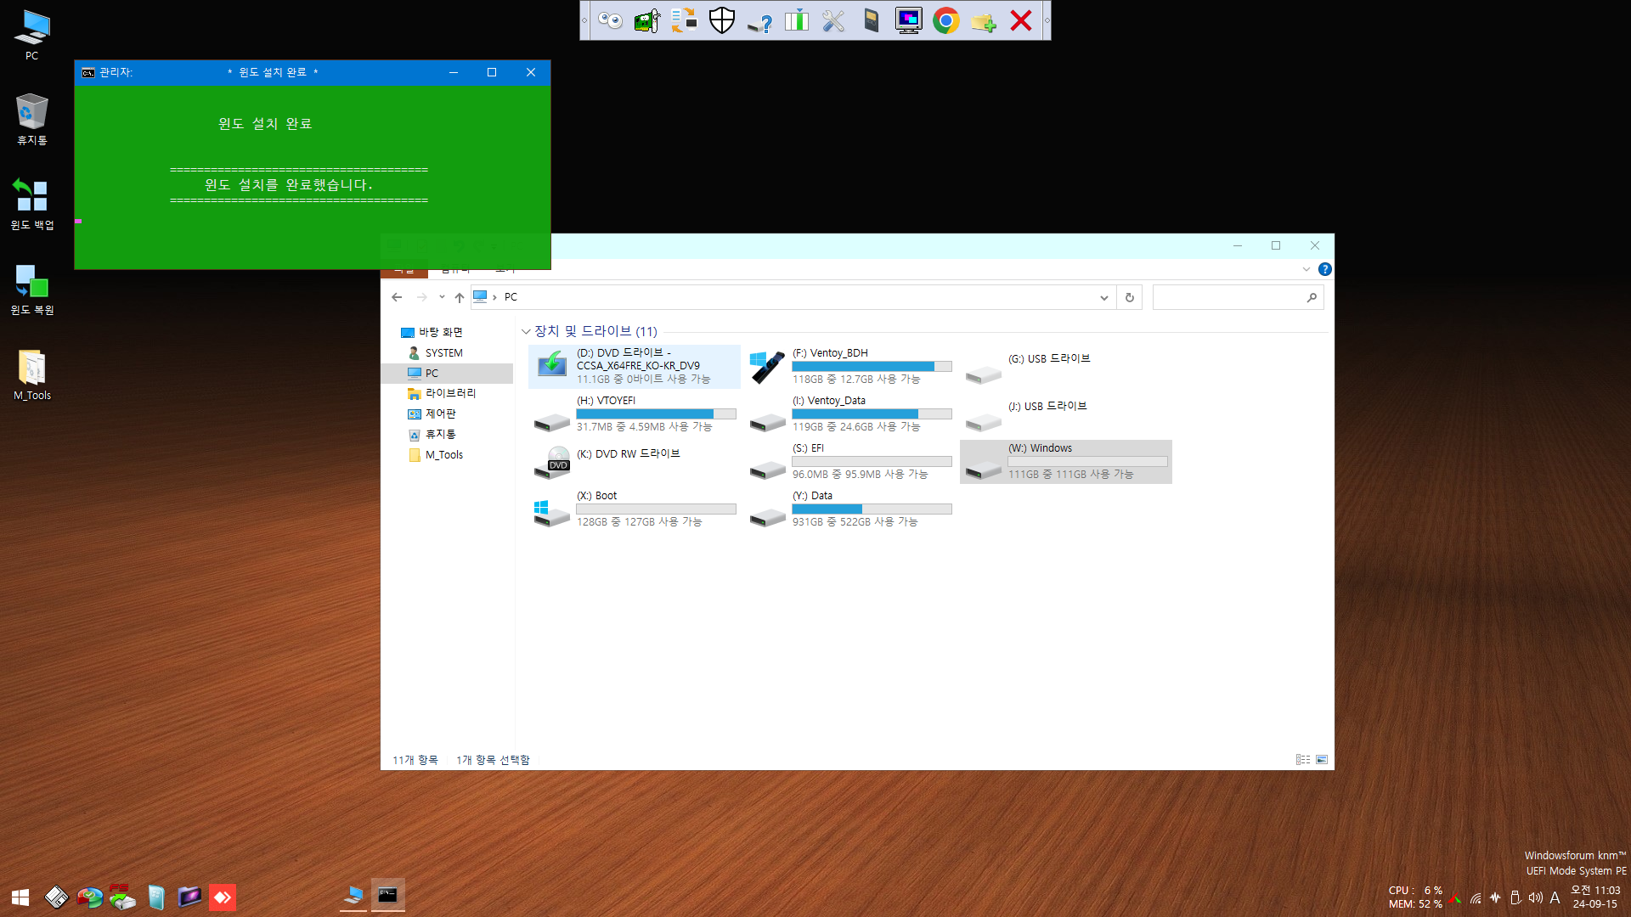Select the (F:) Ventoy_BDH drive
This screenshot has width=1631, height=917.
tap(850, 366)
